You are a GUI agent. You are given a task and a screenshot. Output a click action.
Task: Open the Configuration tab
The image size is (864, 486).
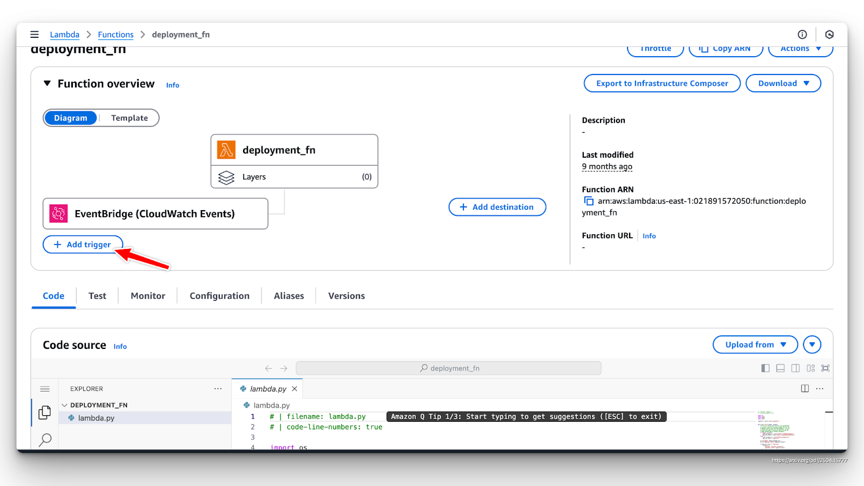tap(219, 296)
